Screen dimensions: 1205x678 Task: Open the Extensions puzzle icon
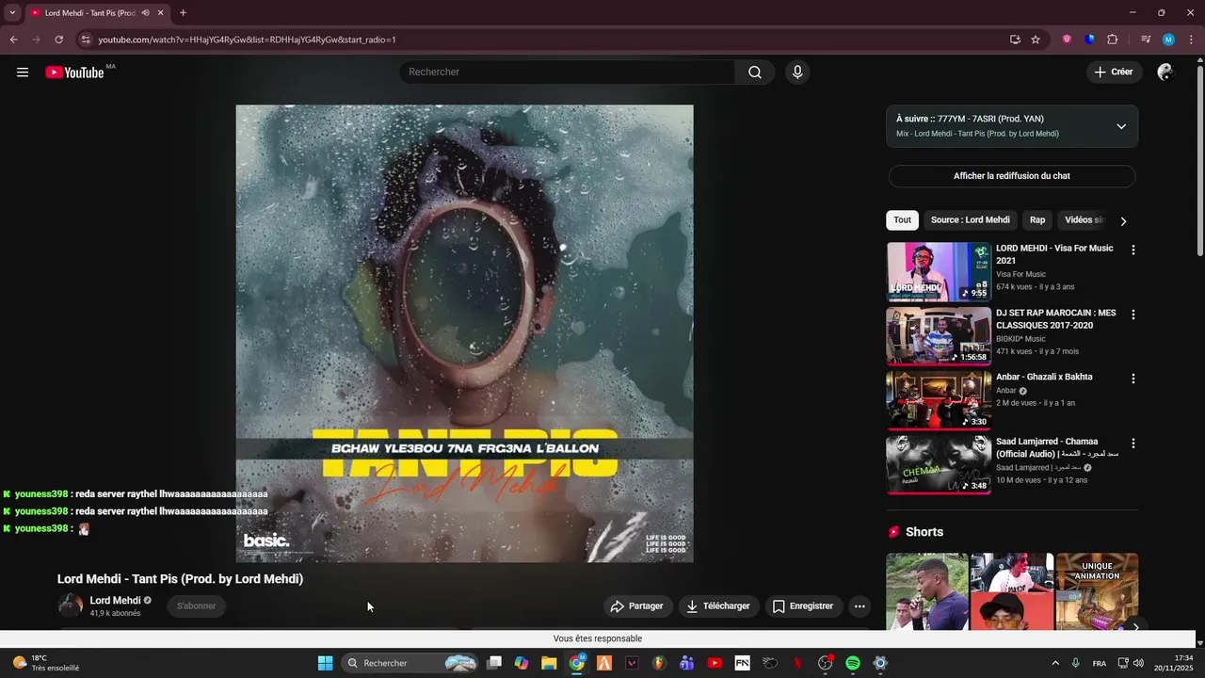[x=1113, y=40]
